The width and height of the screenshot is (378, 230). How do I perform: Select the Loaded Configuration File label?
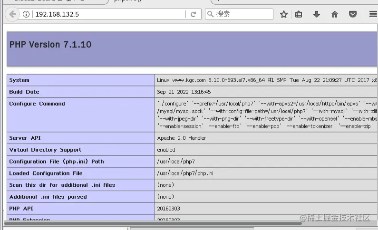click(46, 173)
